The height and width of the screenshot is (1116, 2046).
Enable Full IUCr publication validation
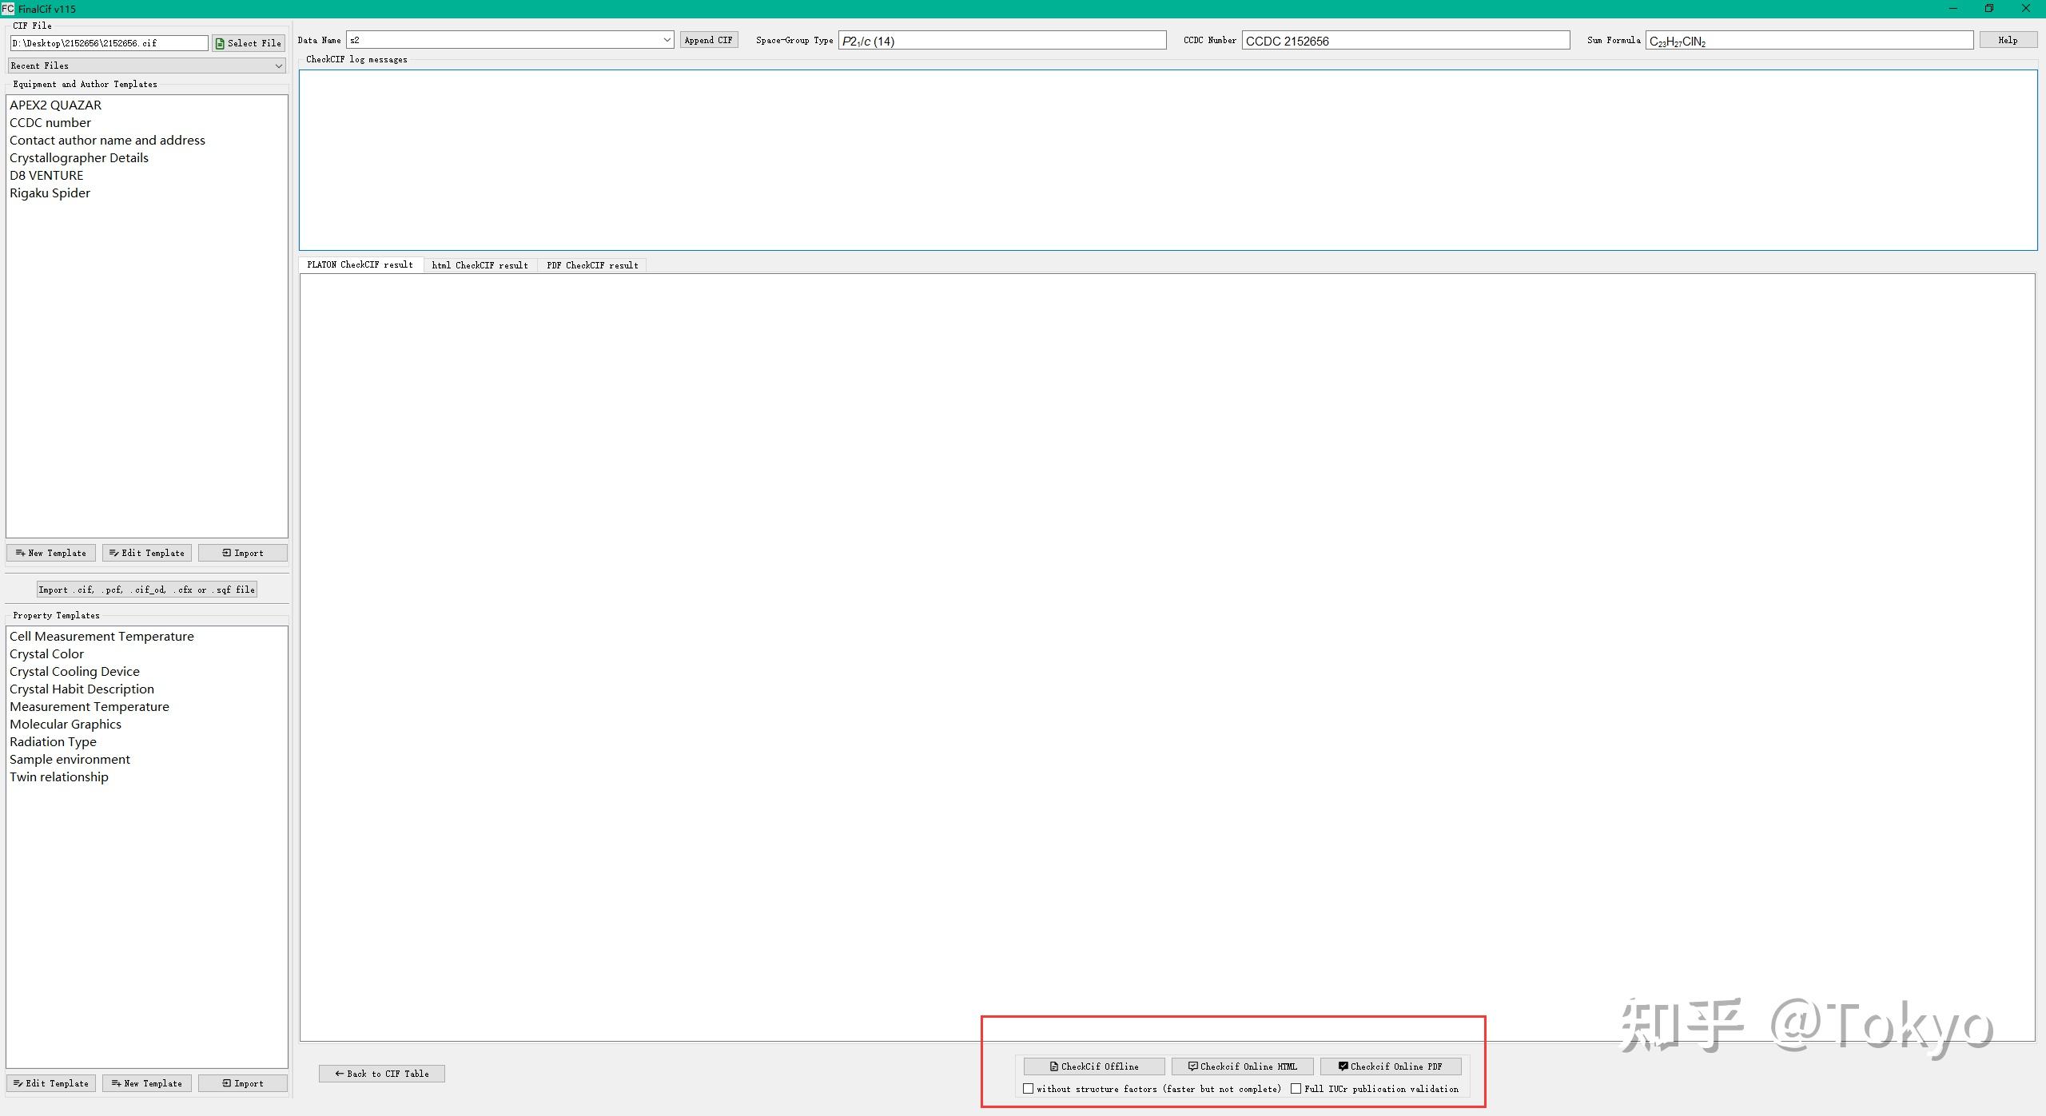tap(1296, 1089)
